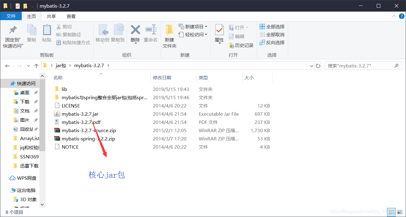Collapse the ribbon with chevron
The width and height of the screenshot is (406, 217).
(x=393, y=16)
